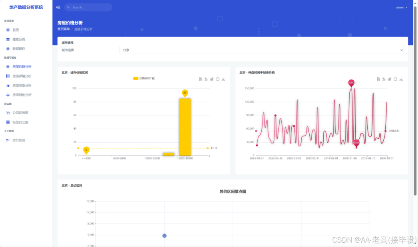Click the 搜索分类 sidebar icon
418x247 pixels.
point(8,39)
